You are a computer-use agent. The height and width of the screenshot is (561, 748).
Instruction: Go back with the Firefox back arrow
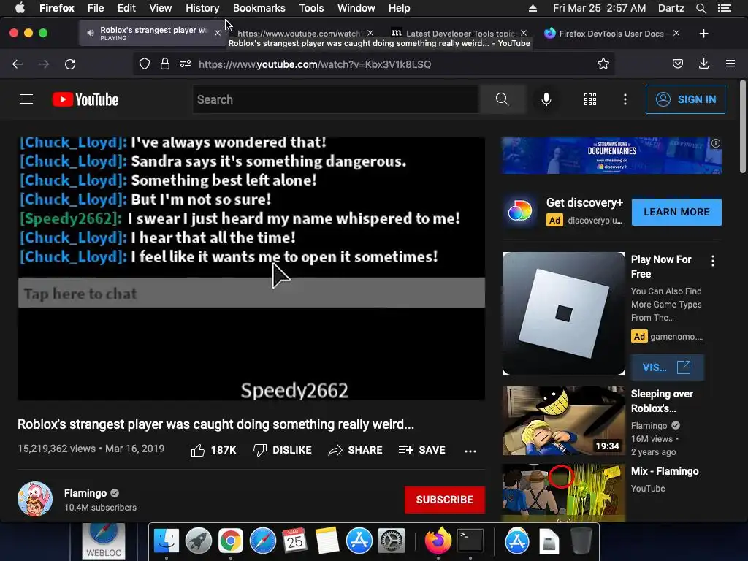[x=18, y=64]
